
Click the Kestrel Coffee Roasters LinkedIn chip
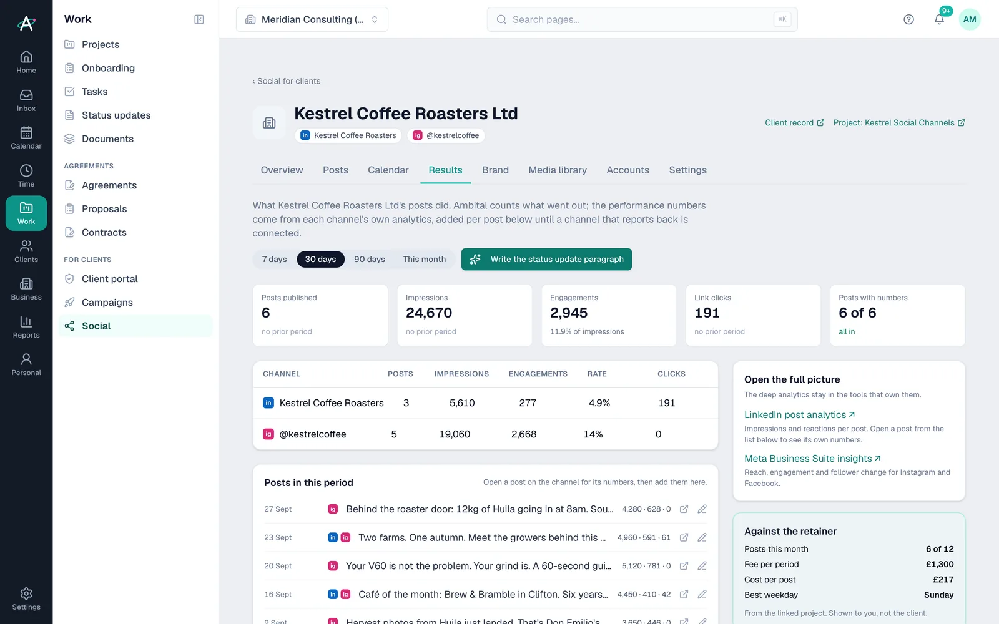348,135
